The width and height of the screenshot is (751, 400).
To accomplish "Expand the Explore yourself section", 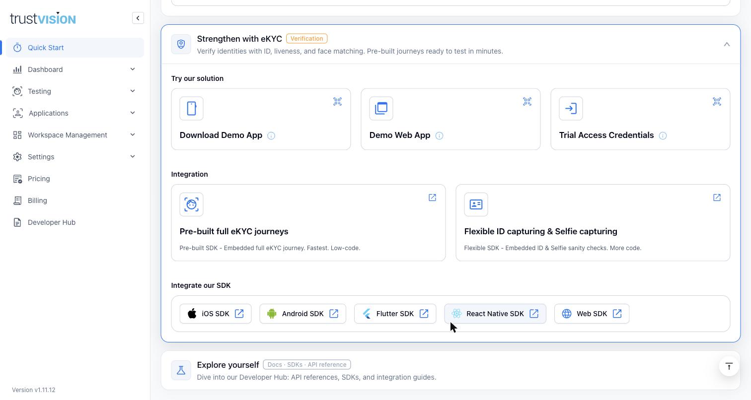I will (x=451, y=370).
